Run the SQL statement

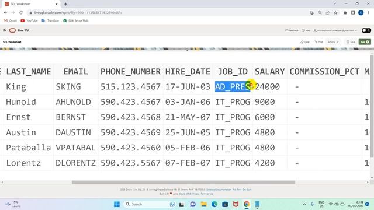tap(365, 42)
